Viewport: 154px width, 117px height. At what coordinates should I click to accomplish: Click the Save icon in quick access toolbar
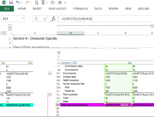[x=11, y=3]
